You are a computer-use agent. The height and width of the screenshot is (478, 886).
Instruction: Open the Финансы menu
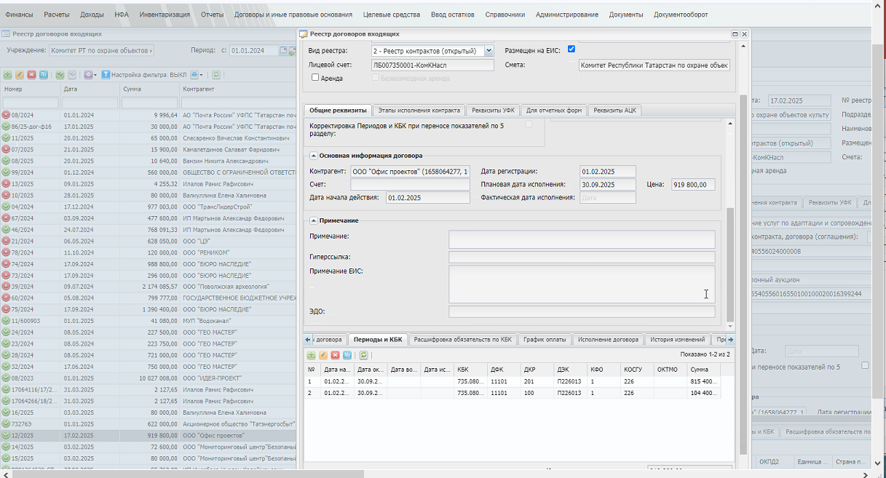(x=19, y=15)
